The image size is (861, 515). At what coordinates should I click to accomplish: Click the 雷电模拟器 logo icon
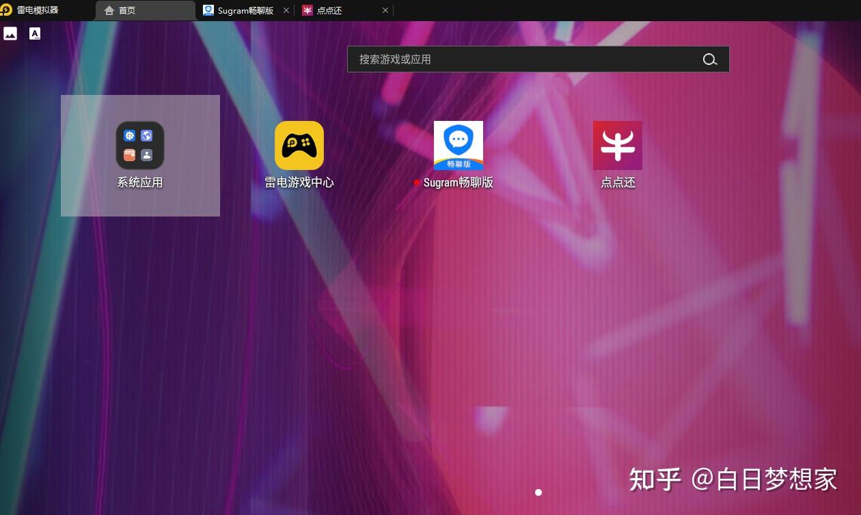coord(6,10)
